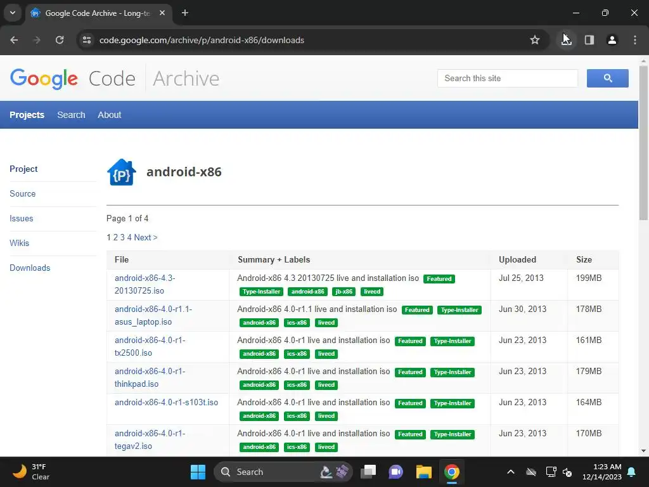Open a new tab with plus button

[185, 13]
